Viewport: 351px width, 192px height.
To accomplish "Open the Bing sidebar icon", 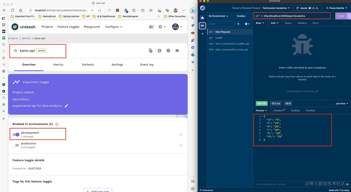I will point(193,10).
